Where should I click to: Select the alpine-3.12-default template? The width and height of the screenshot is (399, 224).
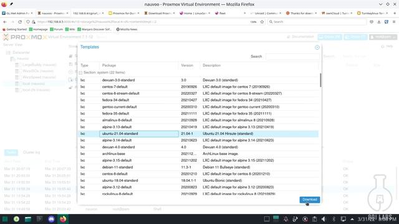(x=198, y=187)
